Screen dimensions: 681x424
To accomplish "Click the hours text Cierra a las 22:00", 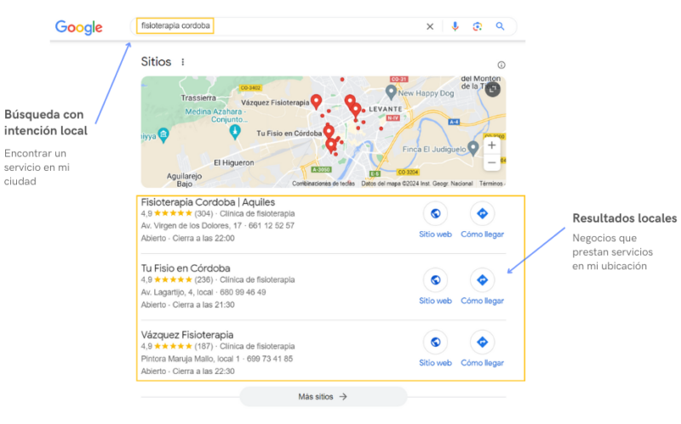I will (x=203, y=239).
